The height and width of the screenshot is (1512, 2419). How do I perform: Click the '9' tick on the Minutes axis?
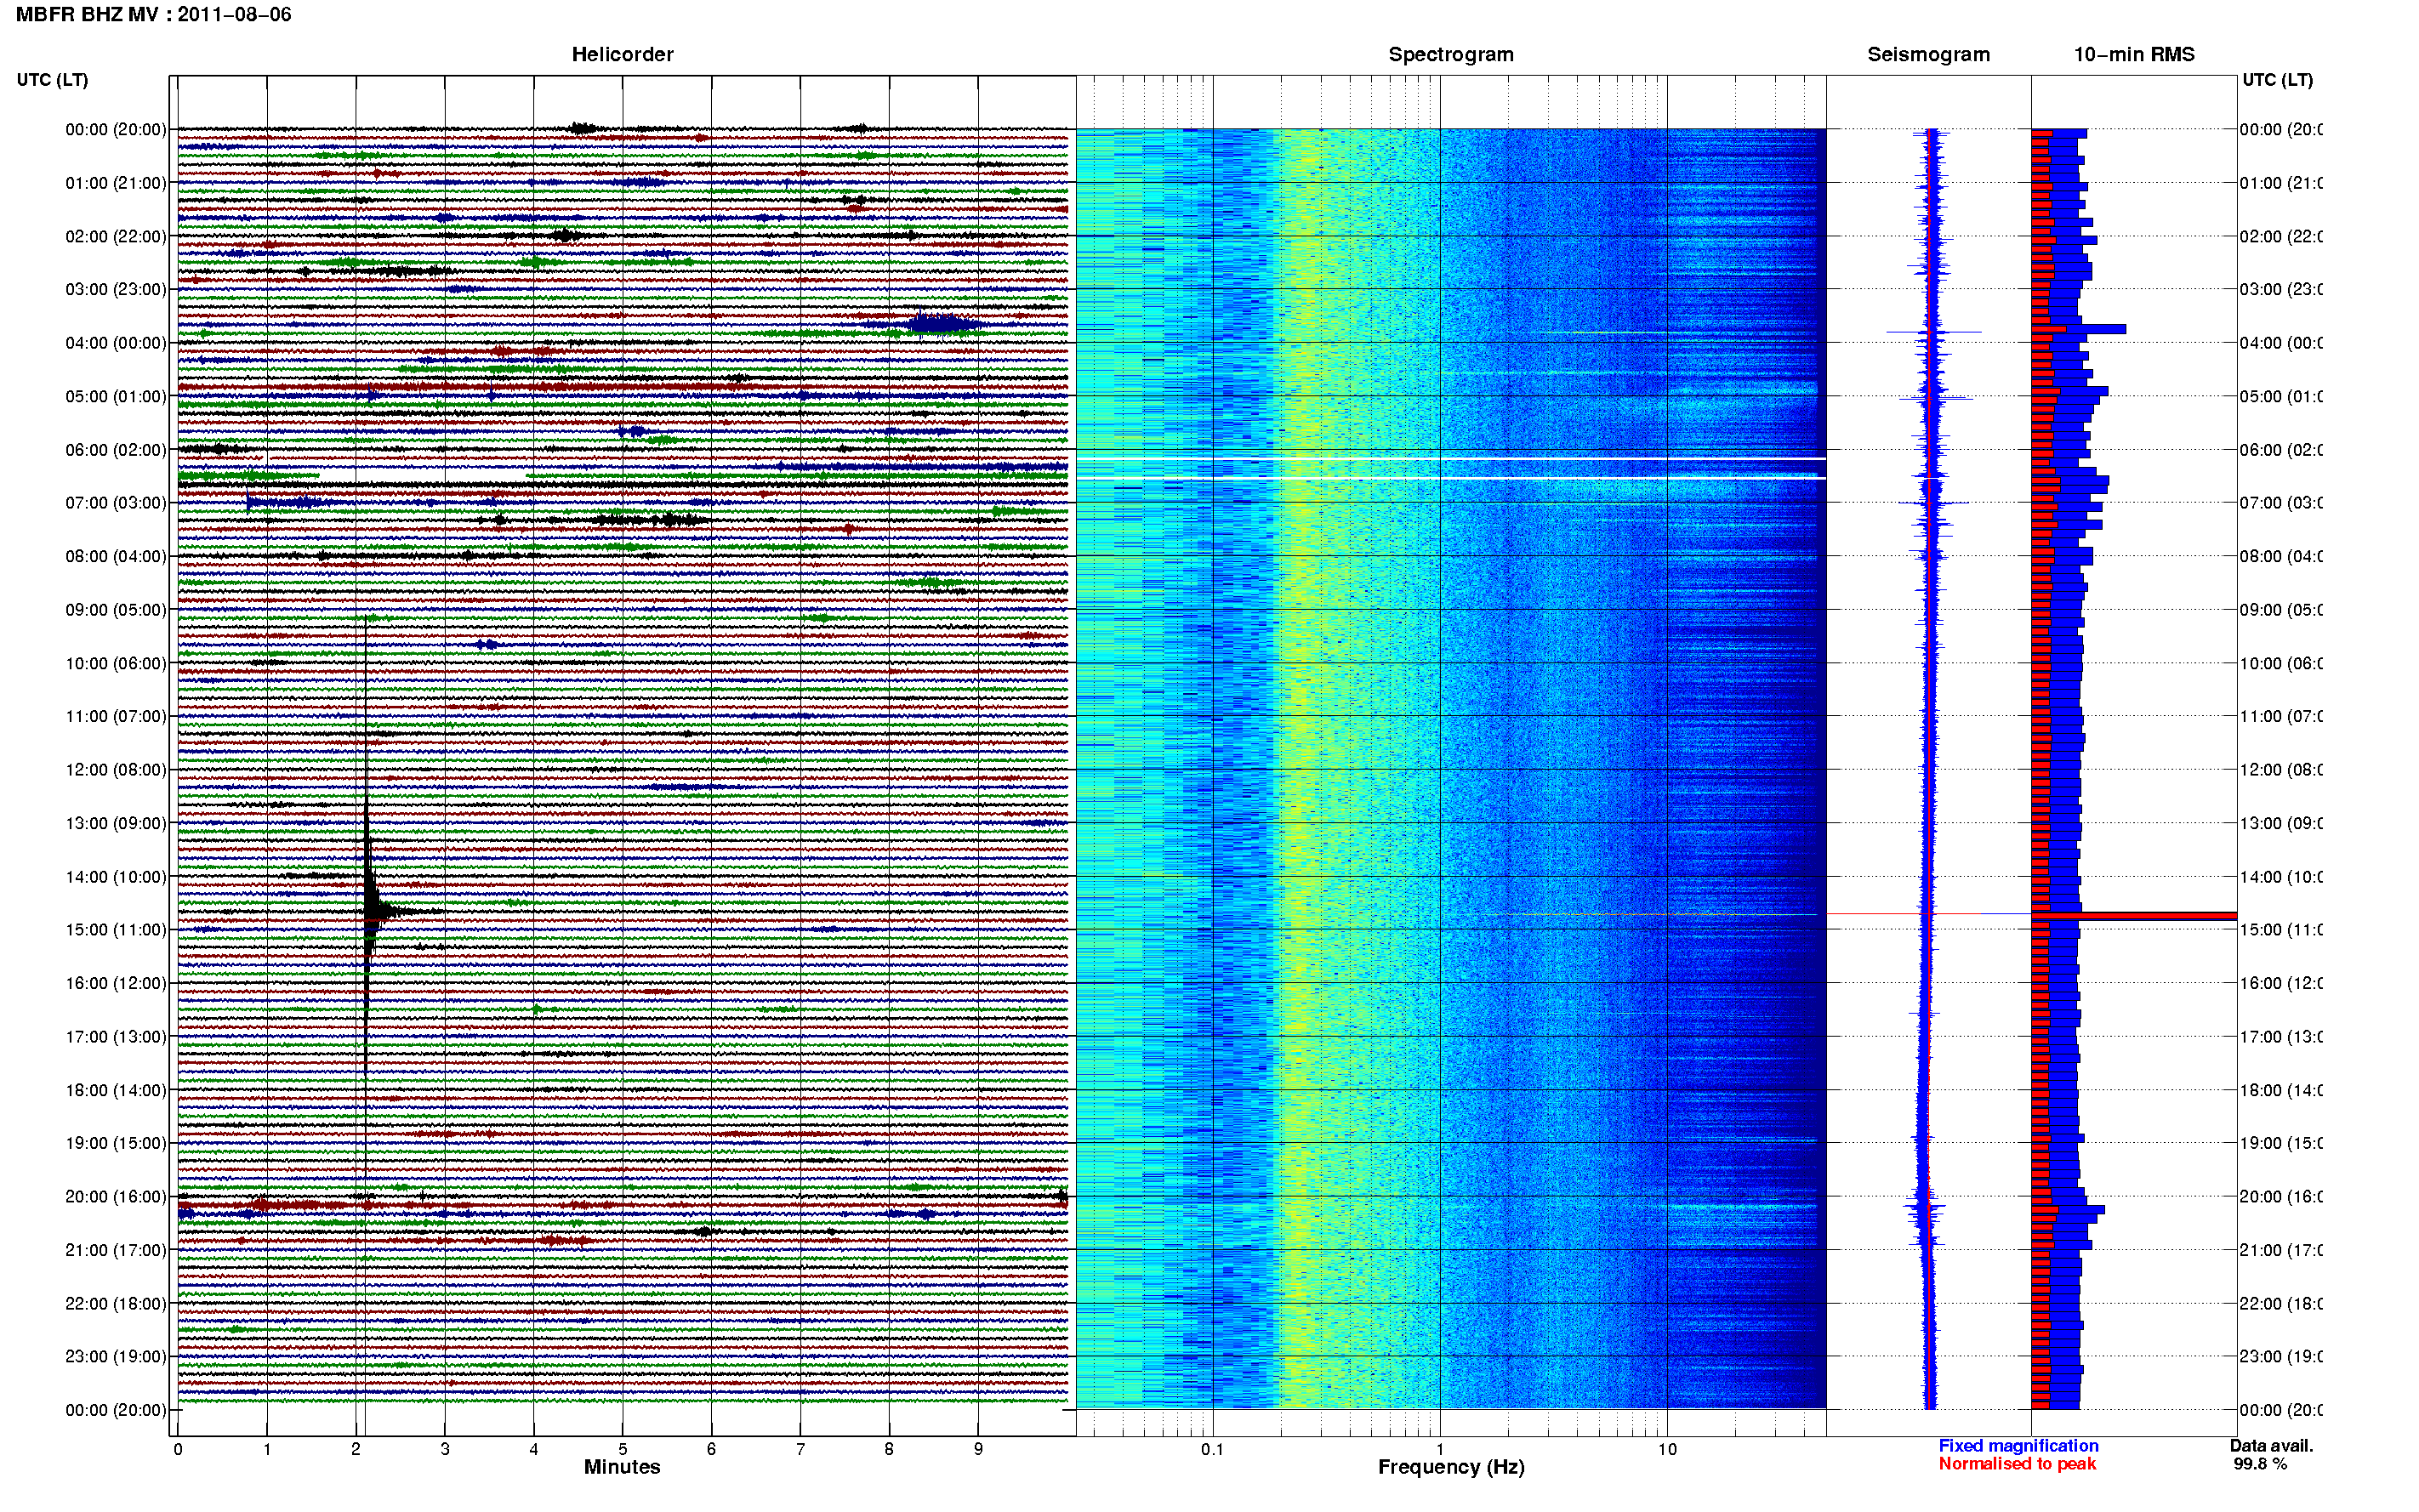point(978,1449)
